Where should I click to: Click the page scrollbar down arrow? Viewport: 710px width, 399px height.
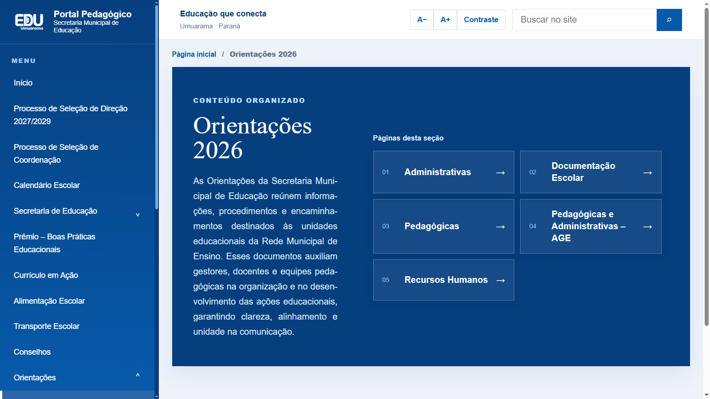tap(706, 395)
